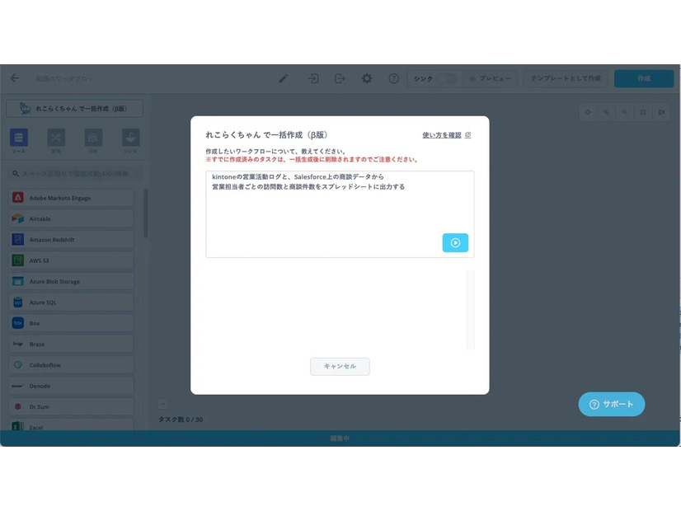Run the prompt with the blue play button
Screen dimensions: 681x511
click(455, 242)
